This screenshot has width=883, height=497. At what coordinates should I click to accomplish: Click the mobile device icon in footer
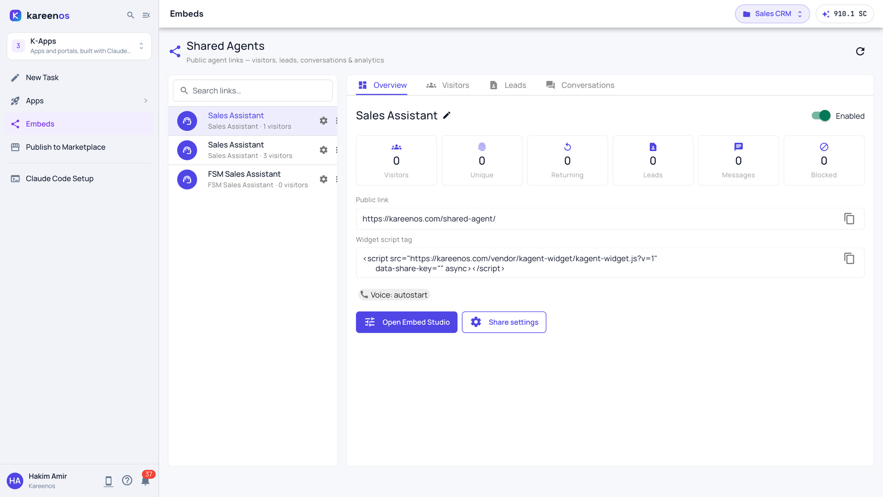(108, 481)
